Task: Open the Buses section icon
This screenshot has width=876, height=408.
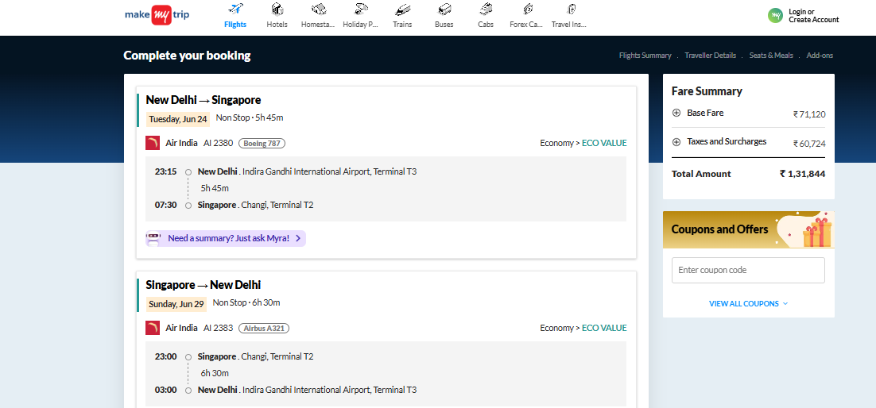Action: (x=444, y=10)
